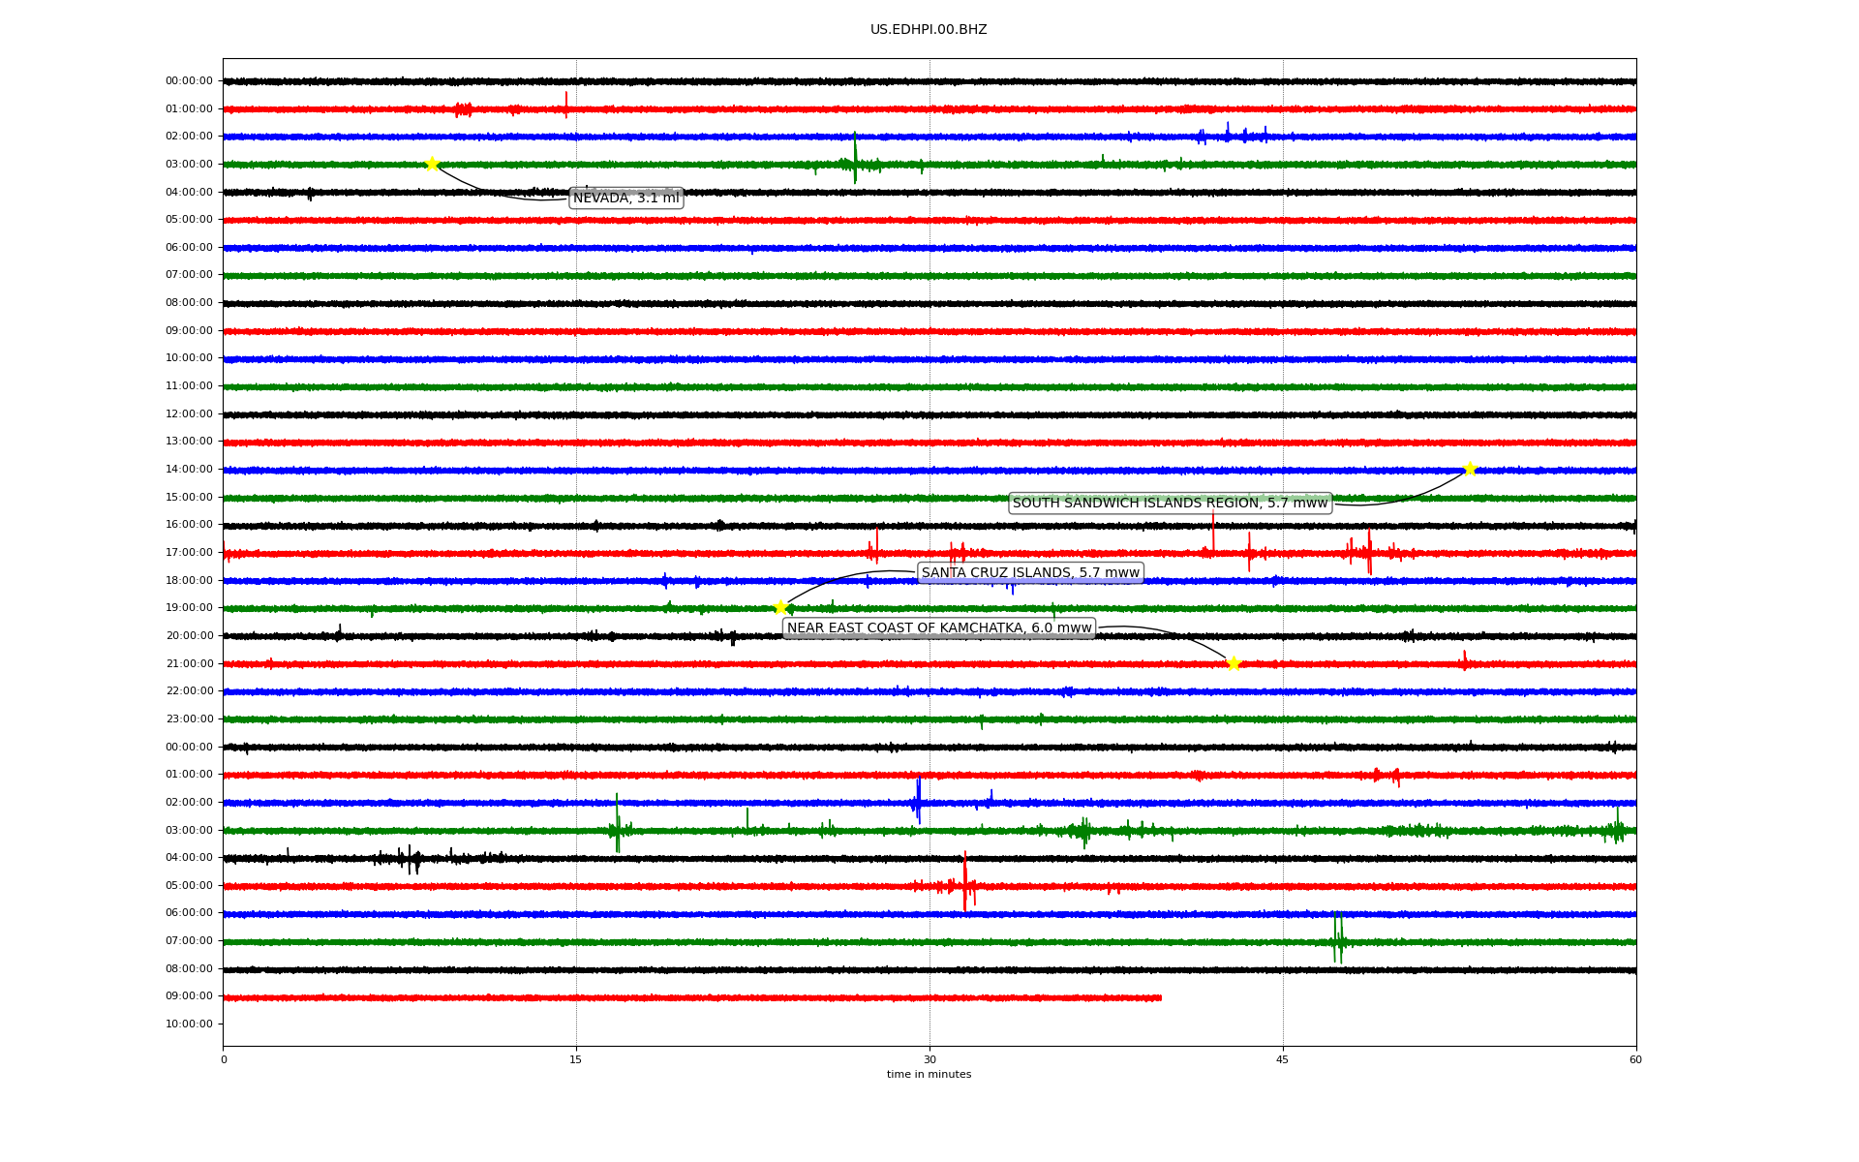Click the large green spike on the 07:00:00 trace
Image resolution: width=1859 pixels, height=1162 pixels.
point(1336,937)
